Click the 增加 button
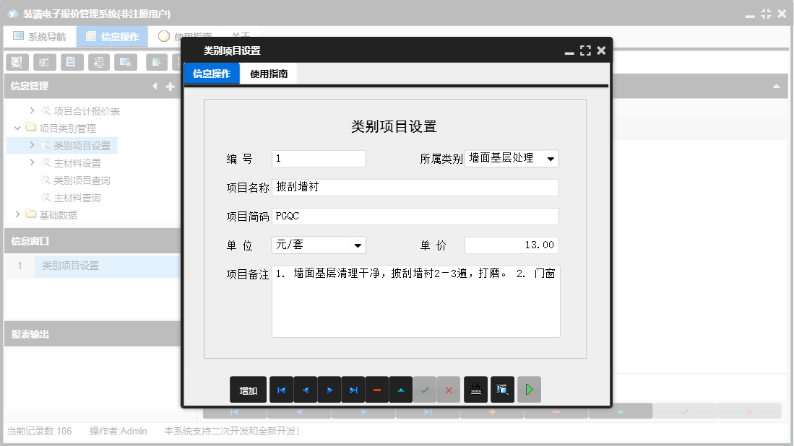The width and height of the screenshot is (794, 446). pos(248,389)
